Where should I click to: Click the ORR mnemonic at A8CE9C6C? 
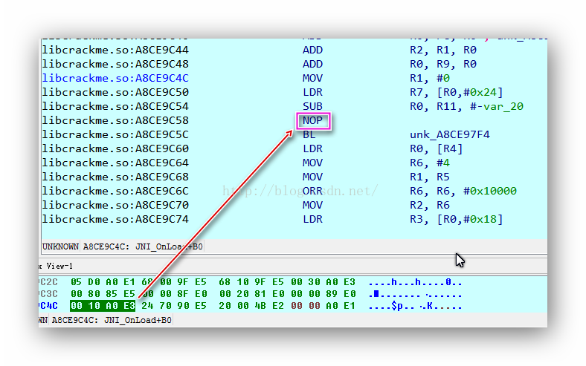[x=312, y=191]
